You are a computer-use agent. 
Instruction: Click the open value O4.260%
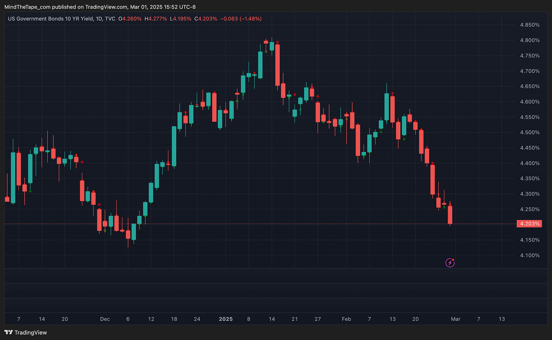click(130, 19)
